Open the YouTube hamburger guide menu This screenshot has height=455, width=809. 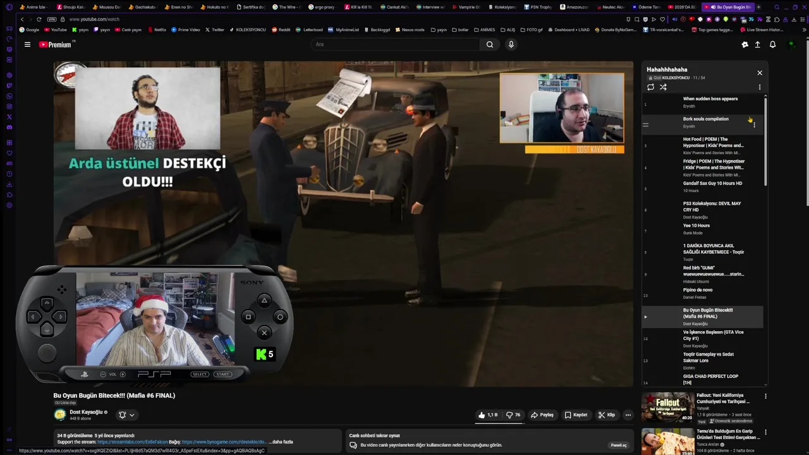pos(27,44)
